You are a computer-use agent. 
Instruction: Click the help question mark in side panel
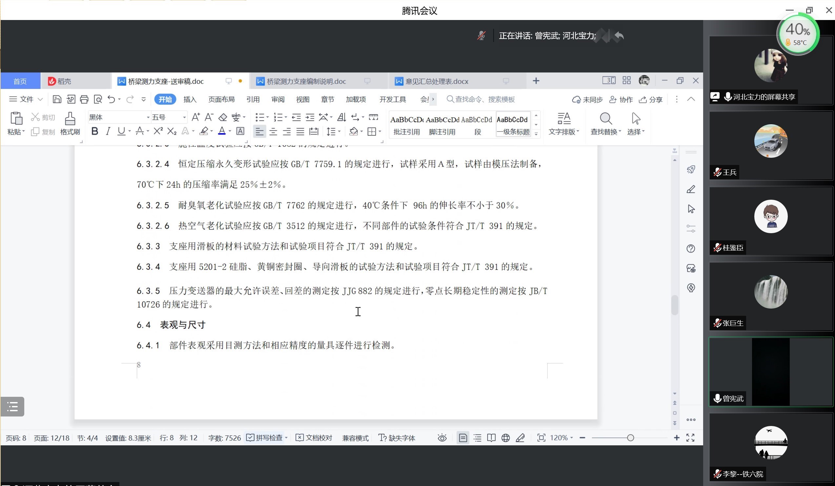pos(691,249)
